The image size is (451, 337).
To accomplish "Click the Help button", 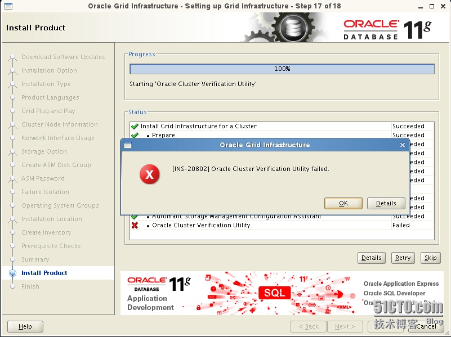I will 25,326.
